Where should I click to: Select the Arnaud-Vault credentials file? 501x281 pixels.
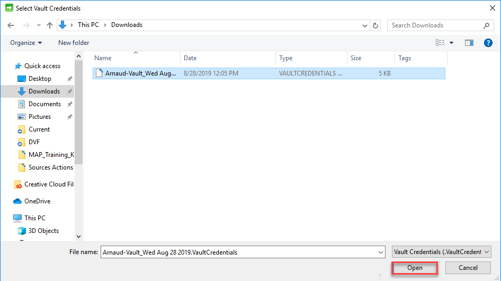pyautogui.click(x=140, y=73)
